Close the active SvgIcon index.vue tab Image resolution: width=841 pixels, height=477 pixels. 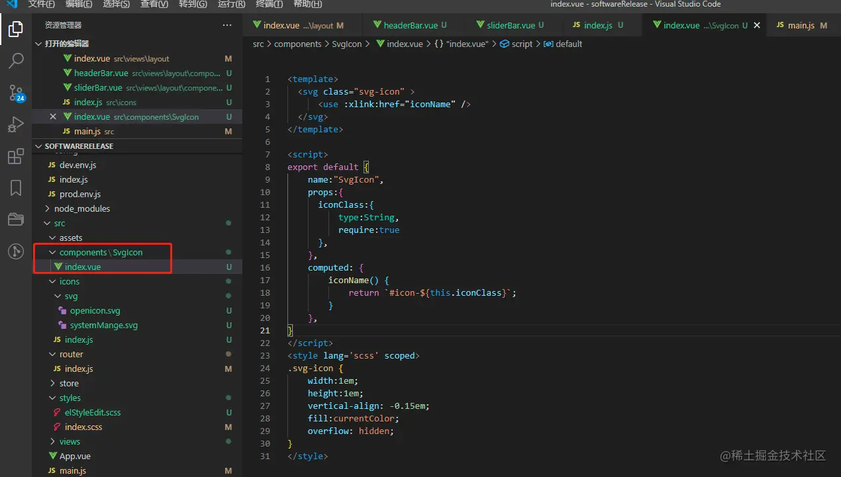click(757, 25)
